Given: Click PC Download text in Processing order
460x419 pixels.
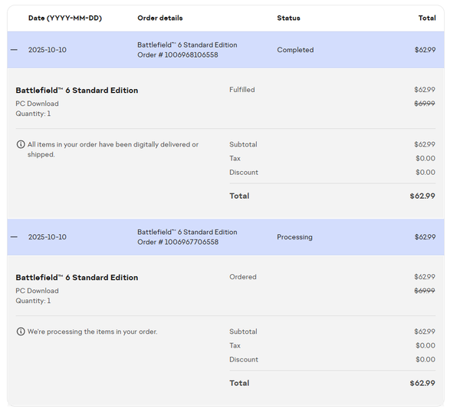Looking at the screenshot, I should [37, 291].
